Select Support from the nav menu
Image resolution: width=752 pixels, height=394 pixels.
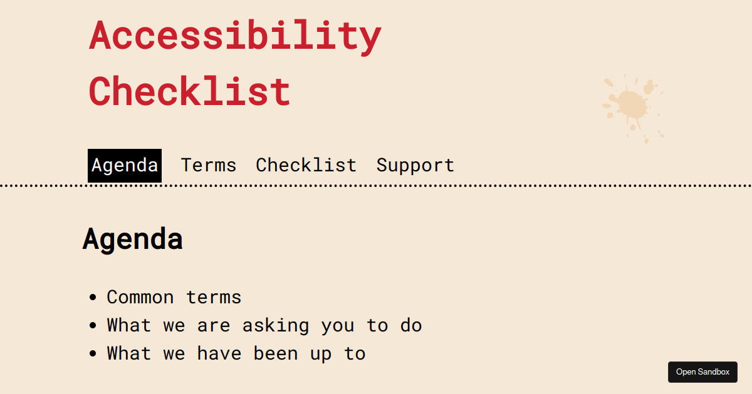click(415, 165)
